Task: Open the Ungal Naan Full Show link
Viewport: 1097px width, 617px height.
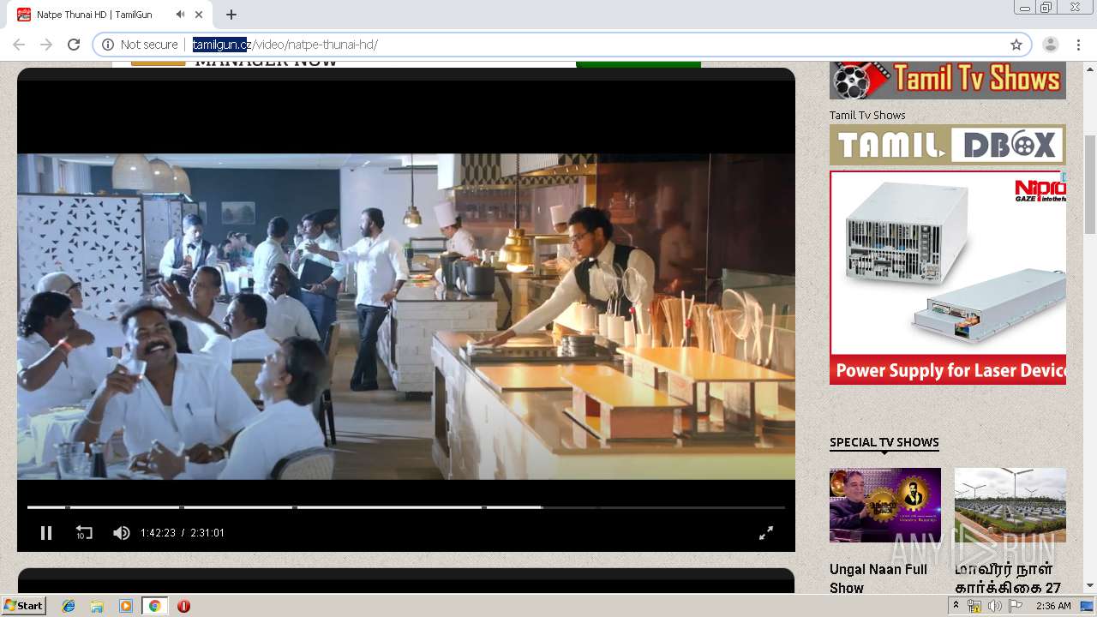Action: (878, 578)
